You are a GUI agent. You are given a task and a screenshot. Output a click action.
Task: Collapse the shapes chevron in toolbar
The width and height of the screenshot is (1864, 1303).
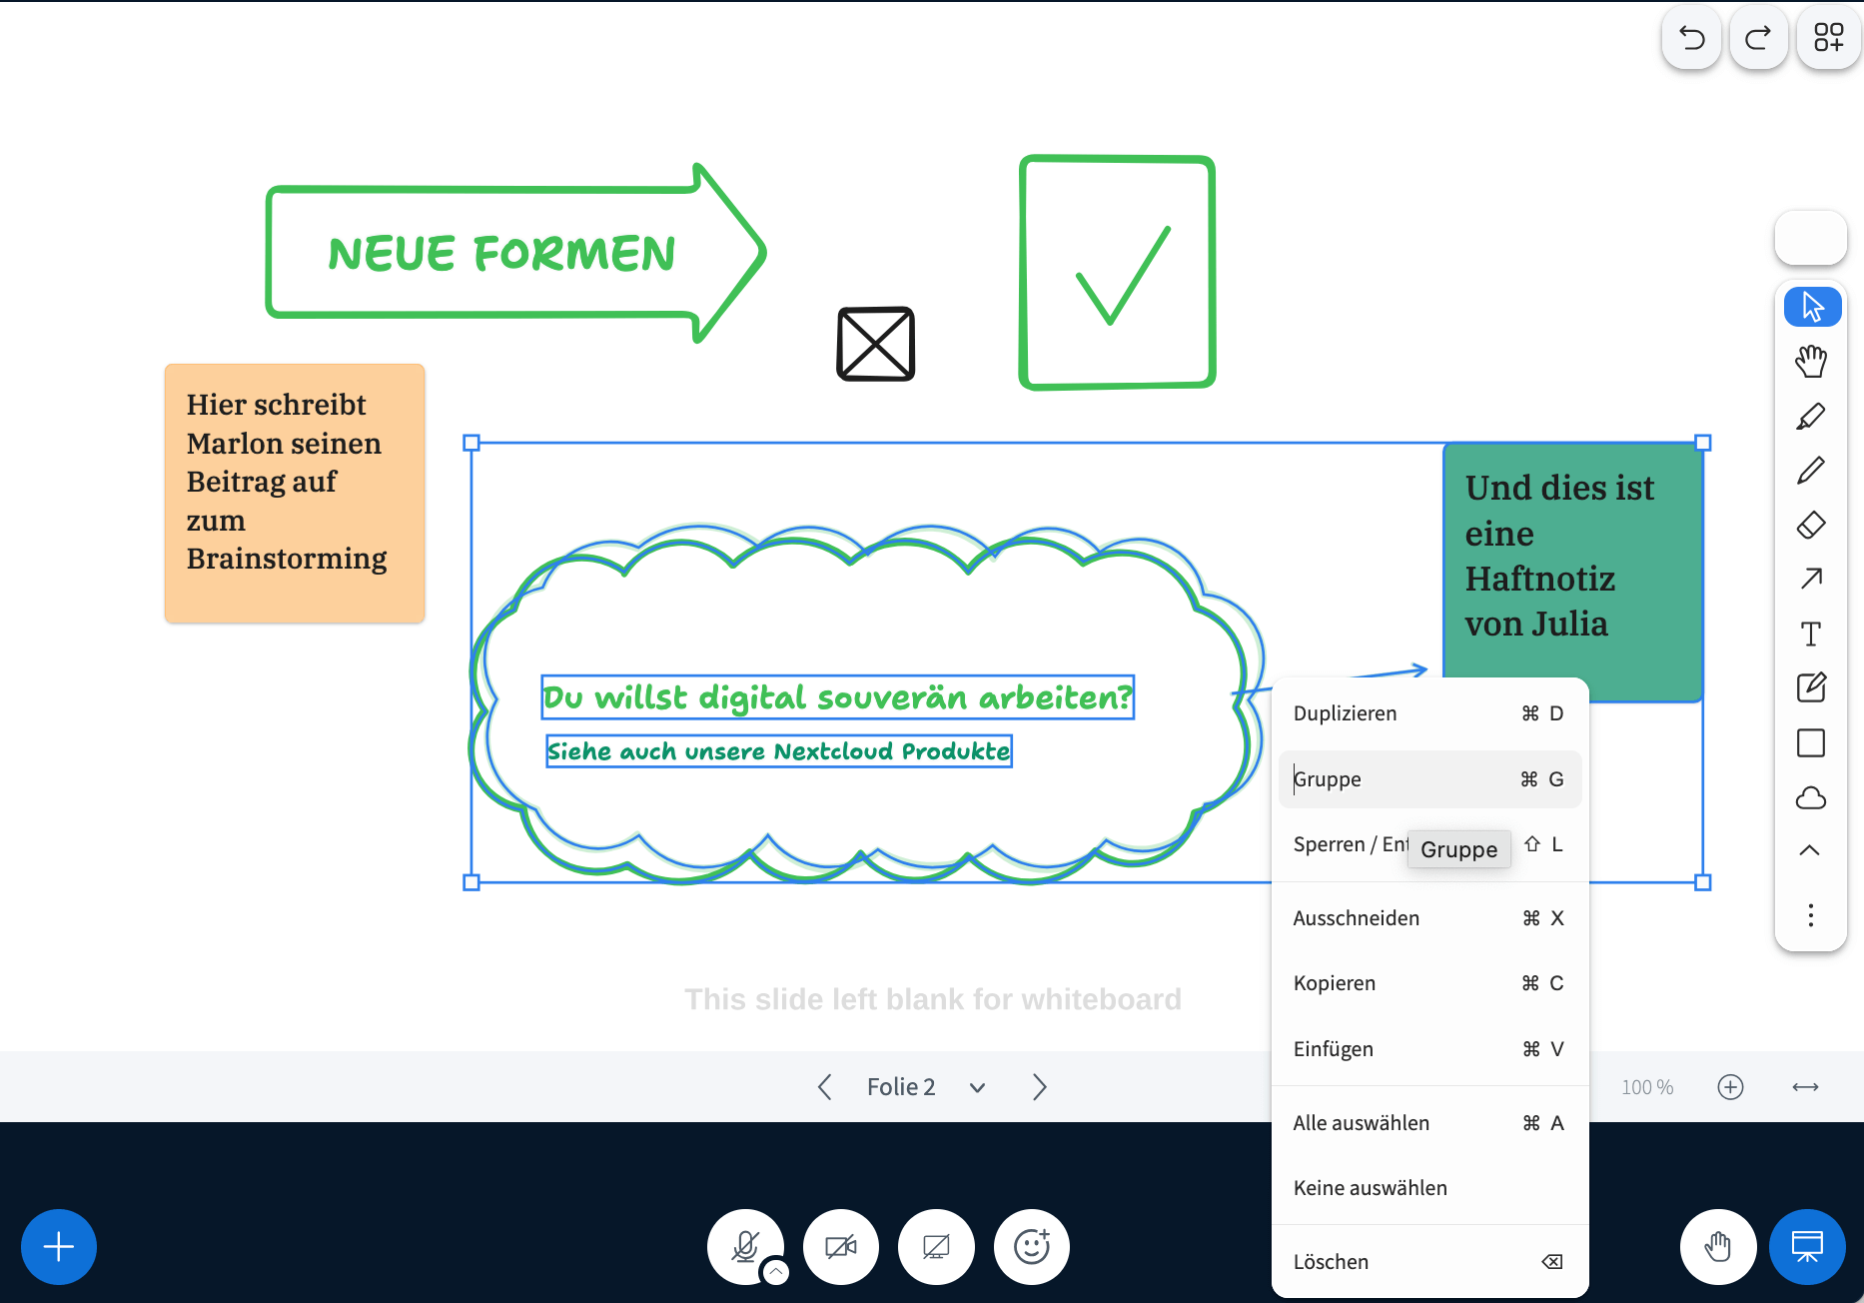tap(1809, 850)
